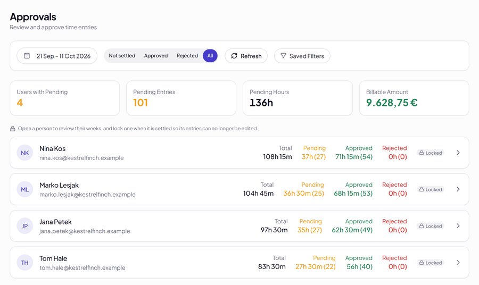
Task: Expand Tom Hale row with chevron arrow
Action: coord(458,263)
